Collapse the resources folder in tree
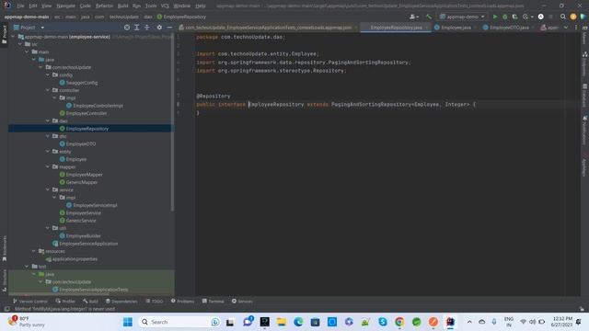 pos(34,251)
